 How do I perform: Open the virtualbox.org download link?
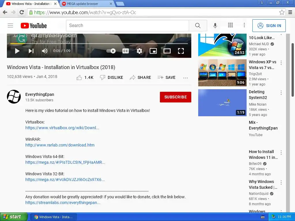pyautogui.click(x=62, y=128)
